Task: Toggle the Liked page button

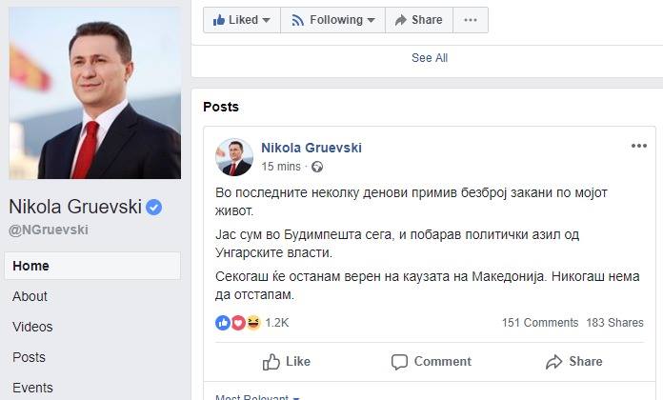Action: pos(242,20)
